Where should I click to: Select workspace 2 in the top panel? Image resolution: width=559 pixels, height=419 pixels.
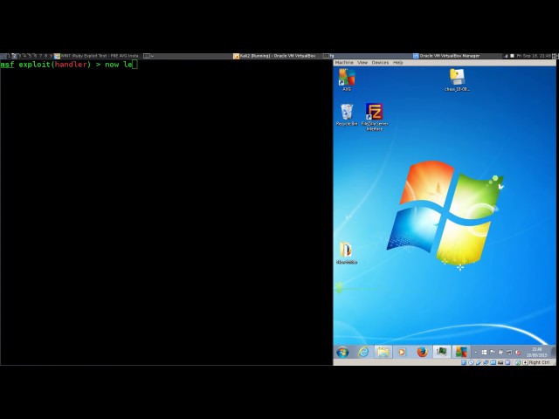[x=14, y=56]
